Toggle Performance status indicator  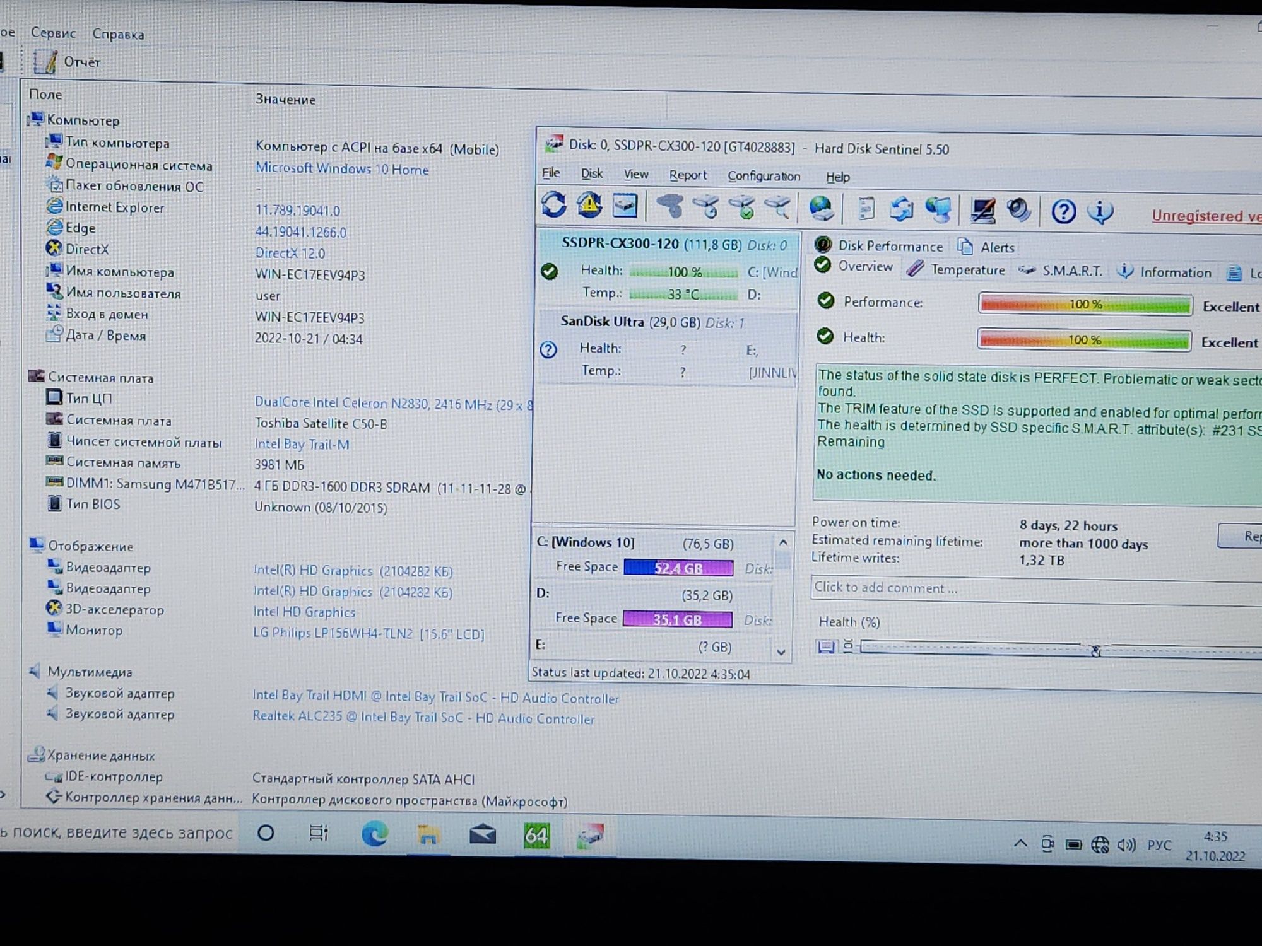tap(827, 303)
